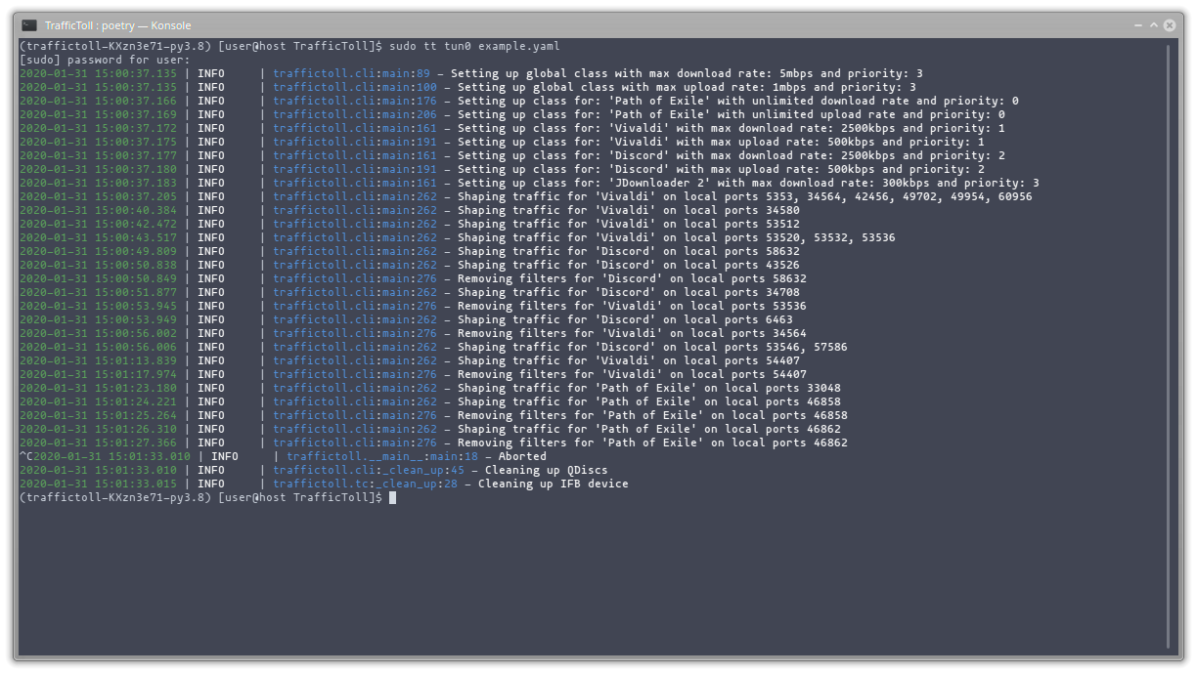
Task: Click shaping 'Discord' on local ports 6463
Action: pos(406,319)
